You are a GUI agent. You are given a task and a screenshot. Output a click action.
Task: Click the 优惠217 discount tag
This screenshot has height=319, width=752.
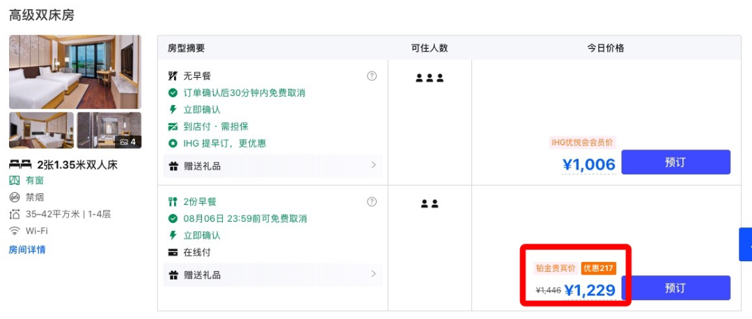(599, 268)
